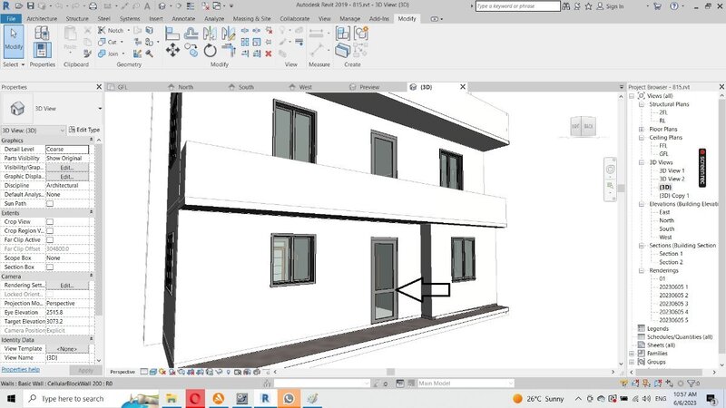Open the Properties help link
This screenshot has width=726, height=408.
(x=20, y=370)
